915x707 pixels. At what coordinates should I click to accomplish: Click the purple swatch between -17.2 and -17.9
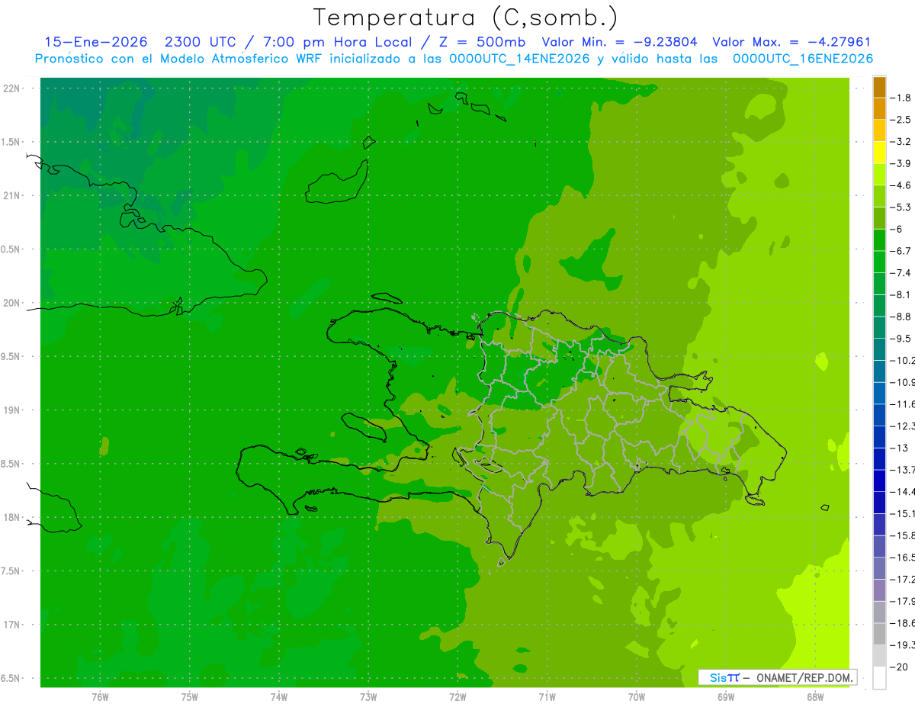[879, 590]
